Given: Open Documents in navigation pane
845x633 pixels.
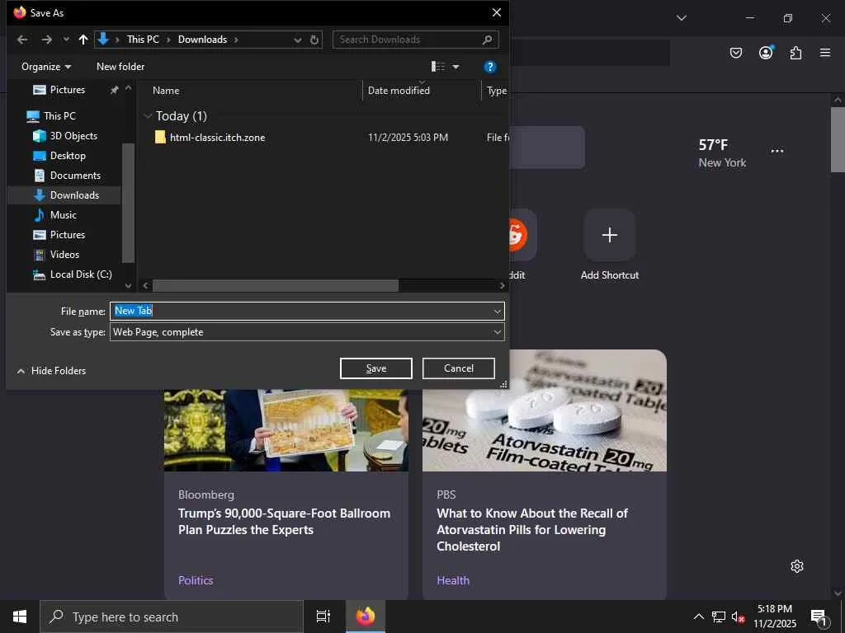Looking at the screenshot, I should 75,176.
